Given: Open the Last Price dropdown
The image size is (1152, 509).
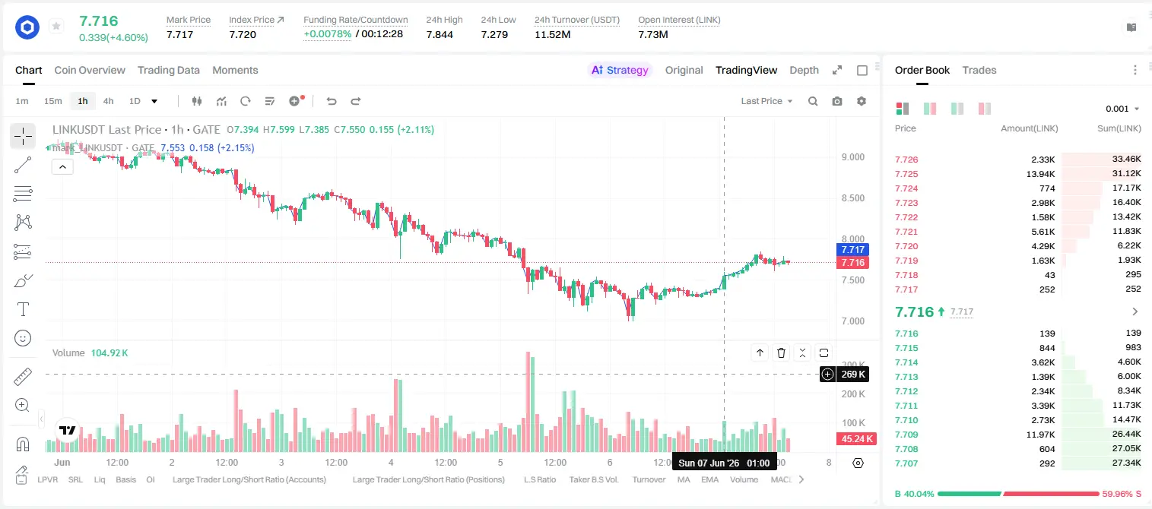Looking at the screenshot, I should pyautogui.click(x=766, y=101).
